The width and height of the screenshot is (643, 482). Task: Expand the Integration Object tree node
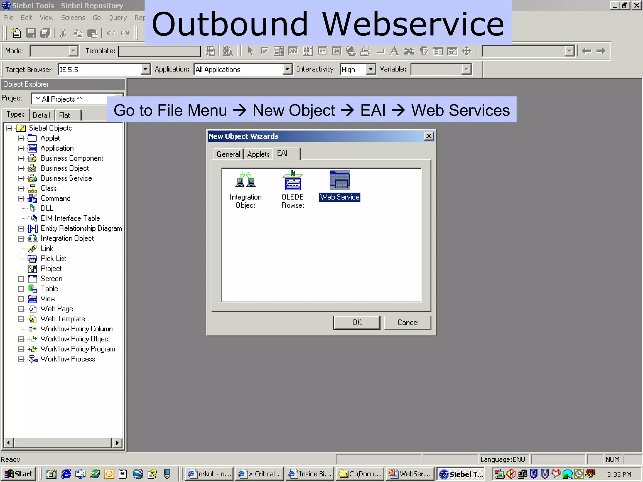coord(21,239)
